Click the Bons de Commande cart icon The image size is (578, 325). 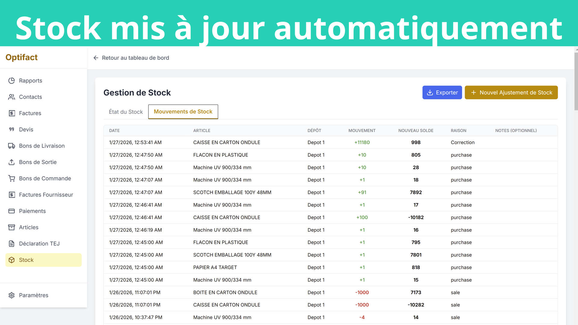pyautogui.click(x=11, y=178)
